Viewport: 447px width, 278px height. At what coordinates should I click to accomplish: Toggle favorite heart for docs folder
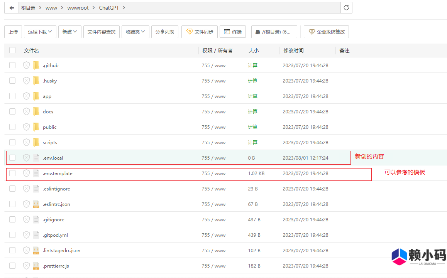tap(26, 111)
